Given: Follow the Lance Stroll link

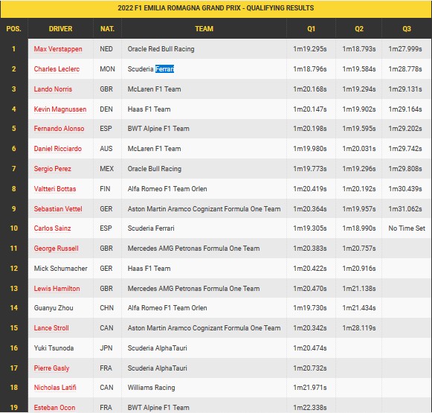Looking at the screenshot, I should 51,328.
